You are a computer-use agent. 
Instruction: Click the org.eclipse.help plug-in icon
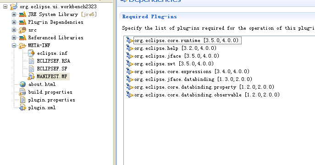coord(130,48)
